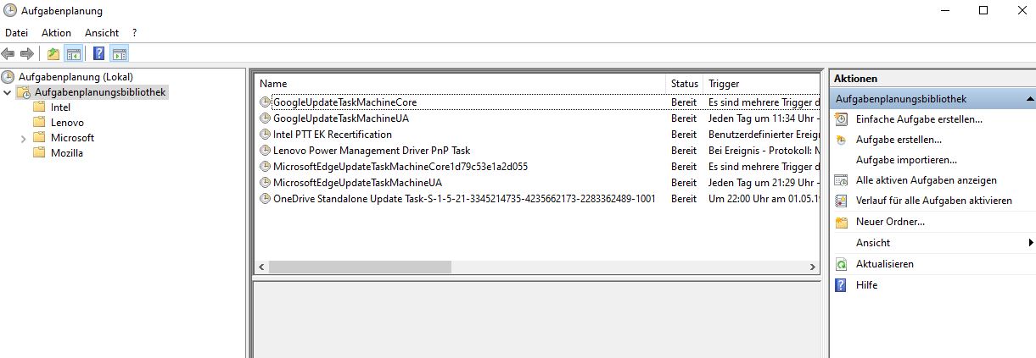Select the MicrosoftEdgeUpdateTaskMachineUA task name

coord(357,183)
